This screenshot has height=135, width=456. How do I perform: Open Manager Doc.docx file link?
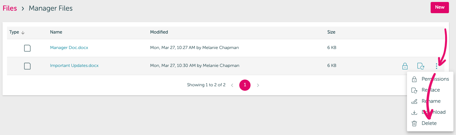69,48
